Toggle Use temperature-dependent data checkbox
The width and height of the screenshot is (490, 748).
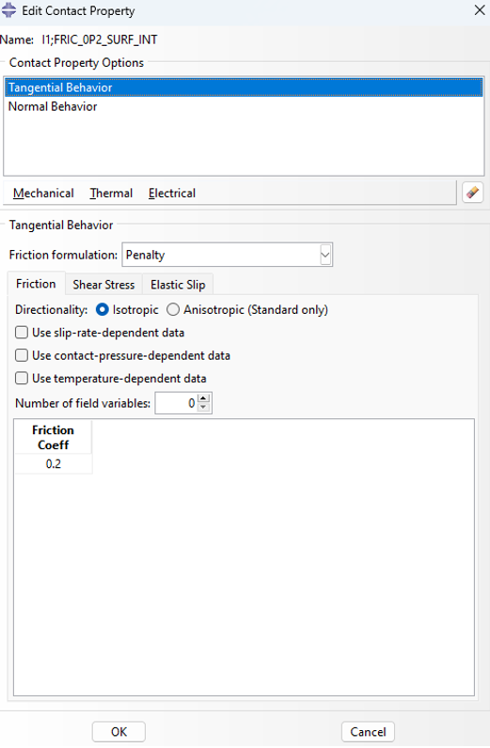pyautogui.click(x=22, y=379)
